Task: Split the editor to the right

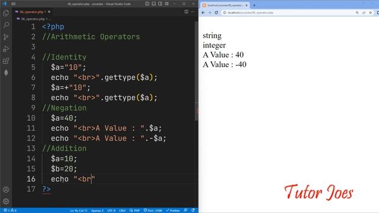Action: pos(186,12)
